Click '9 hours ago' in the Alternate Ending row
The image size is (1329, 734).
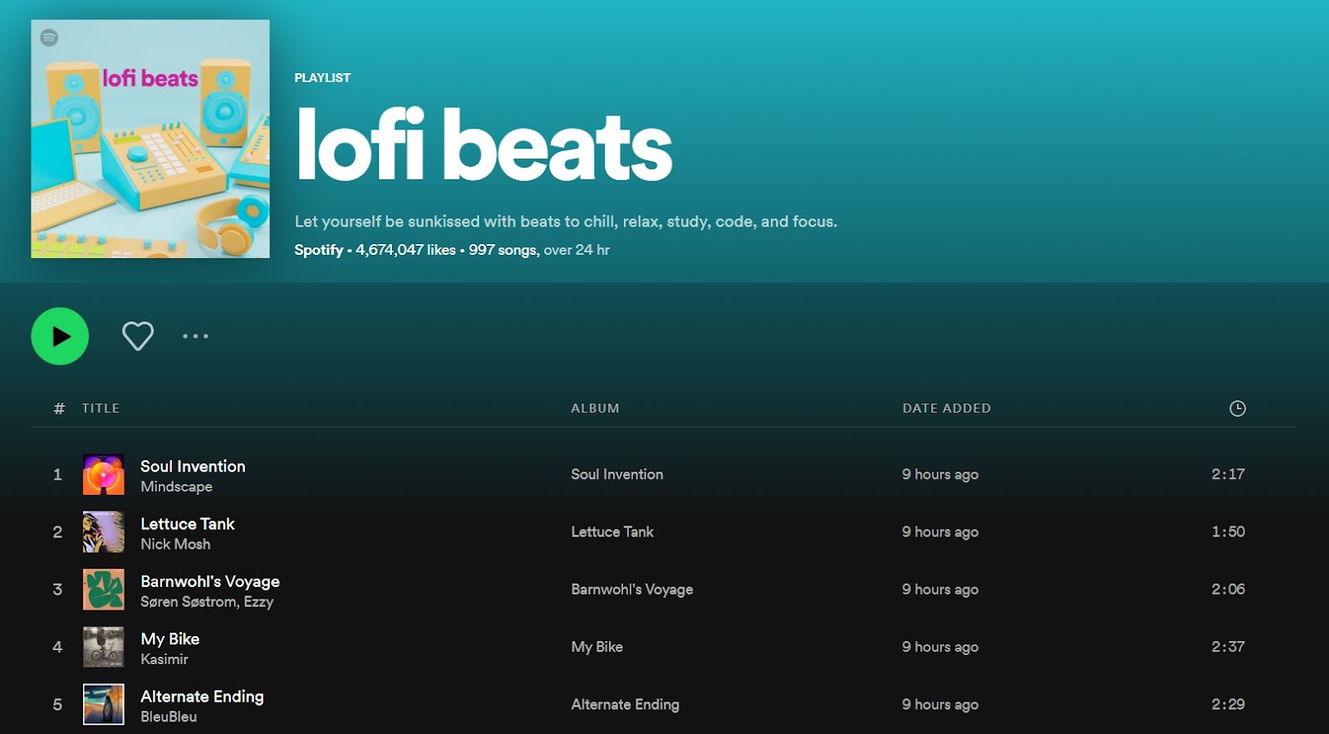click(940, 704)
